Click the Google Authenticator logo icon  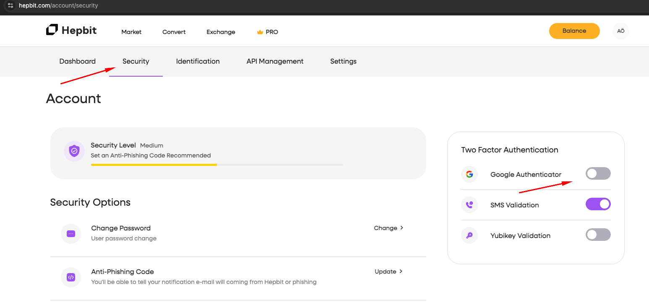(469, 174)
